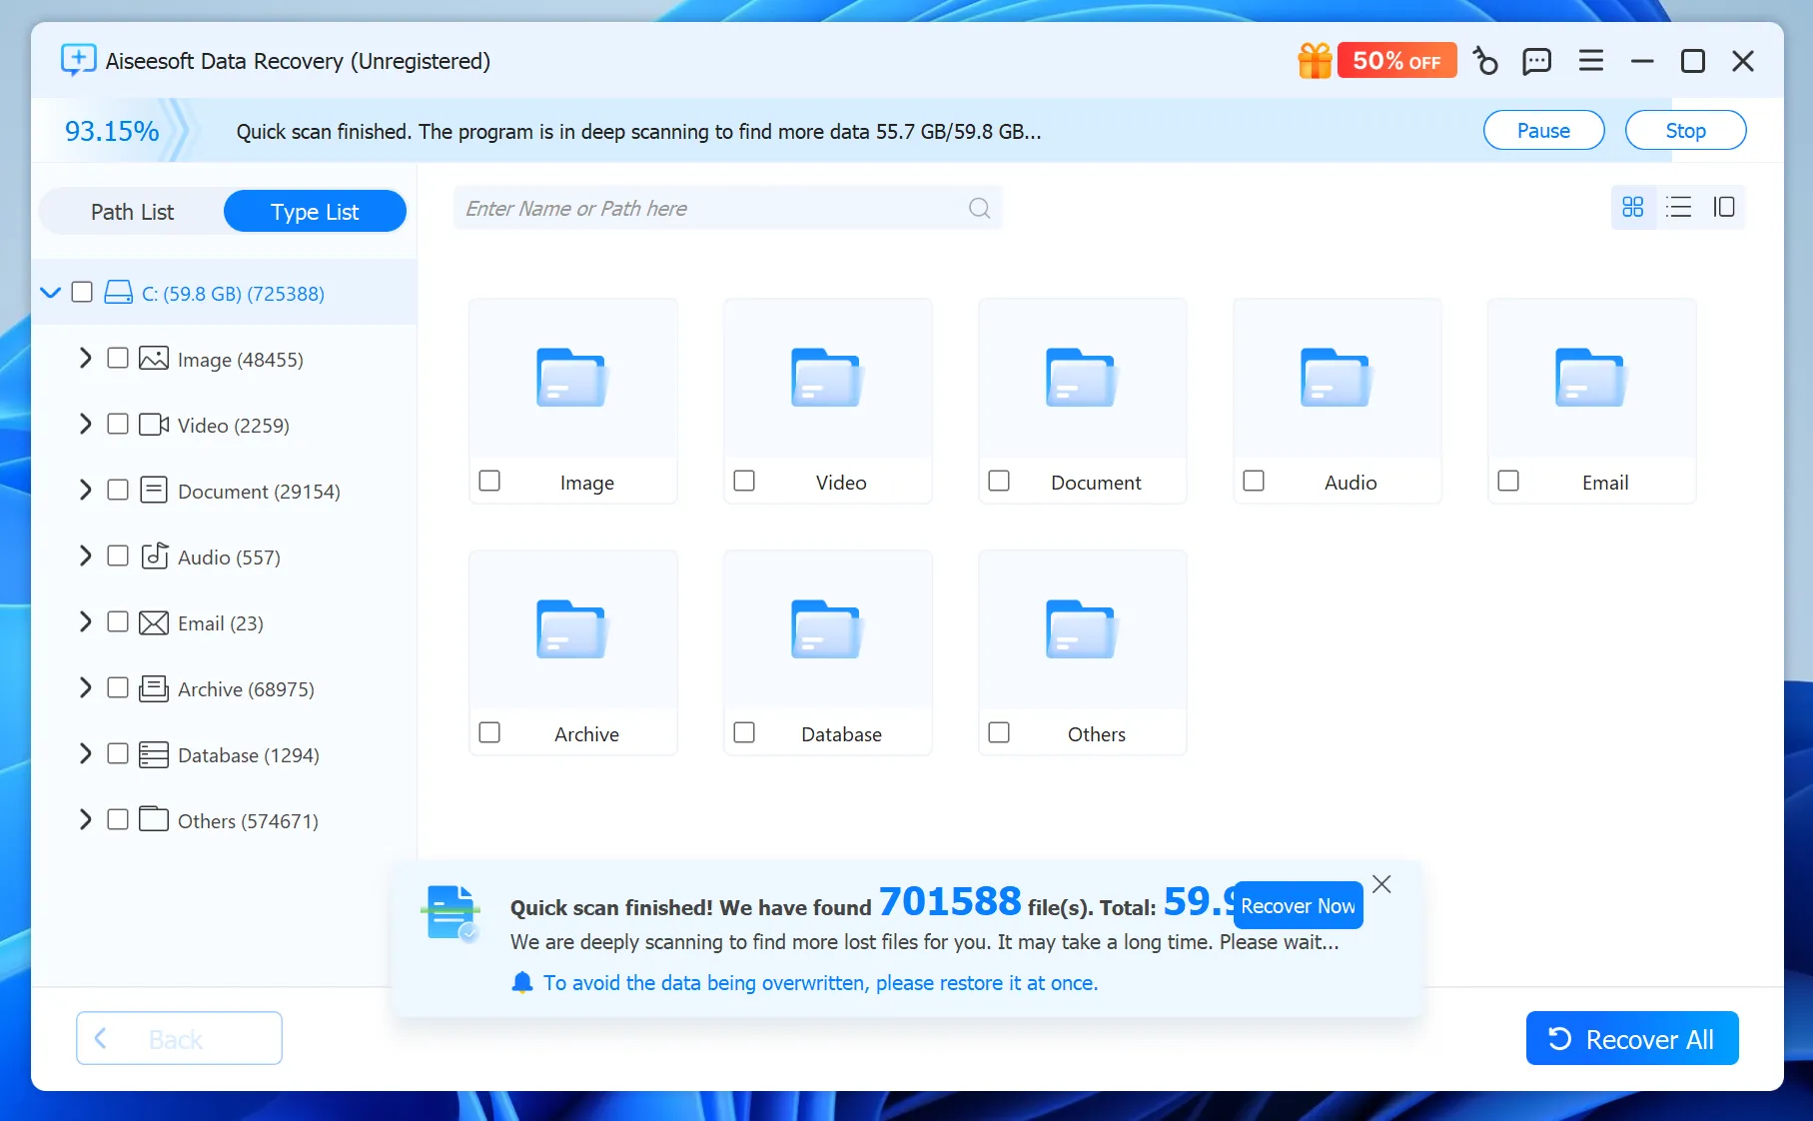Screen dimensions: 1813x1121
Task: Click the search magnifier icon
Action: (x=979, y=208)
